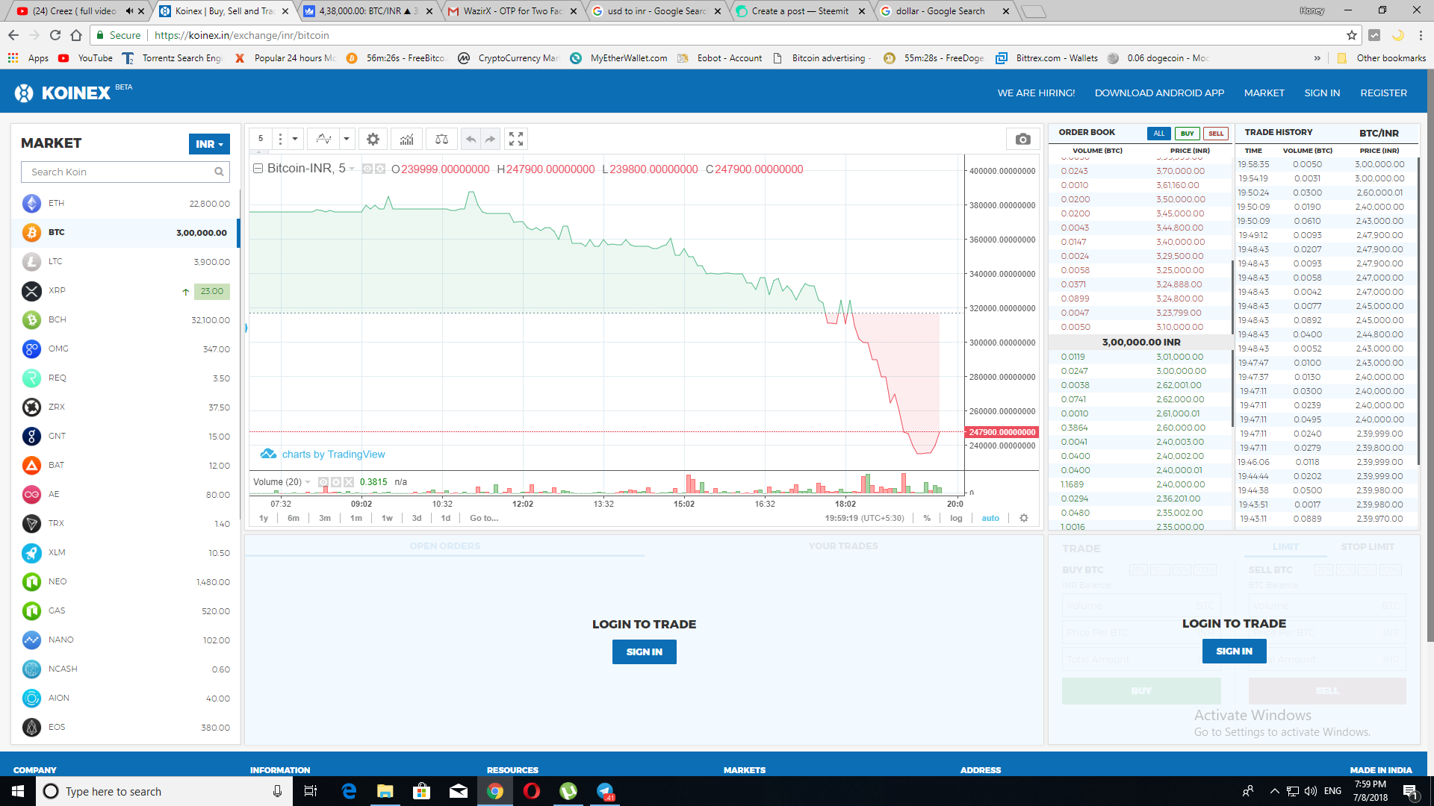Select XRP in market list

125,290
